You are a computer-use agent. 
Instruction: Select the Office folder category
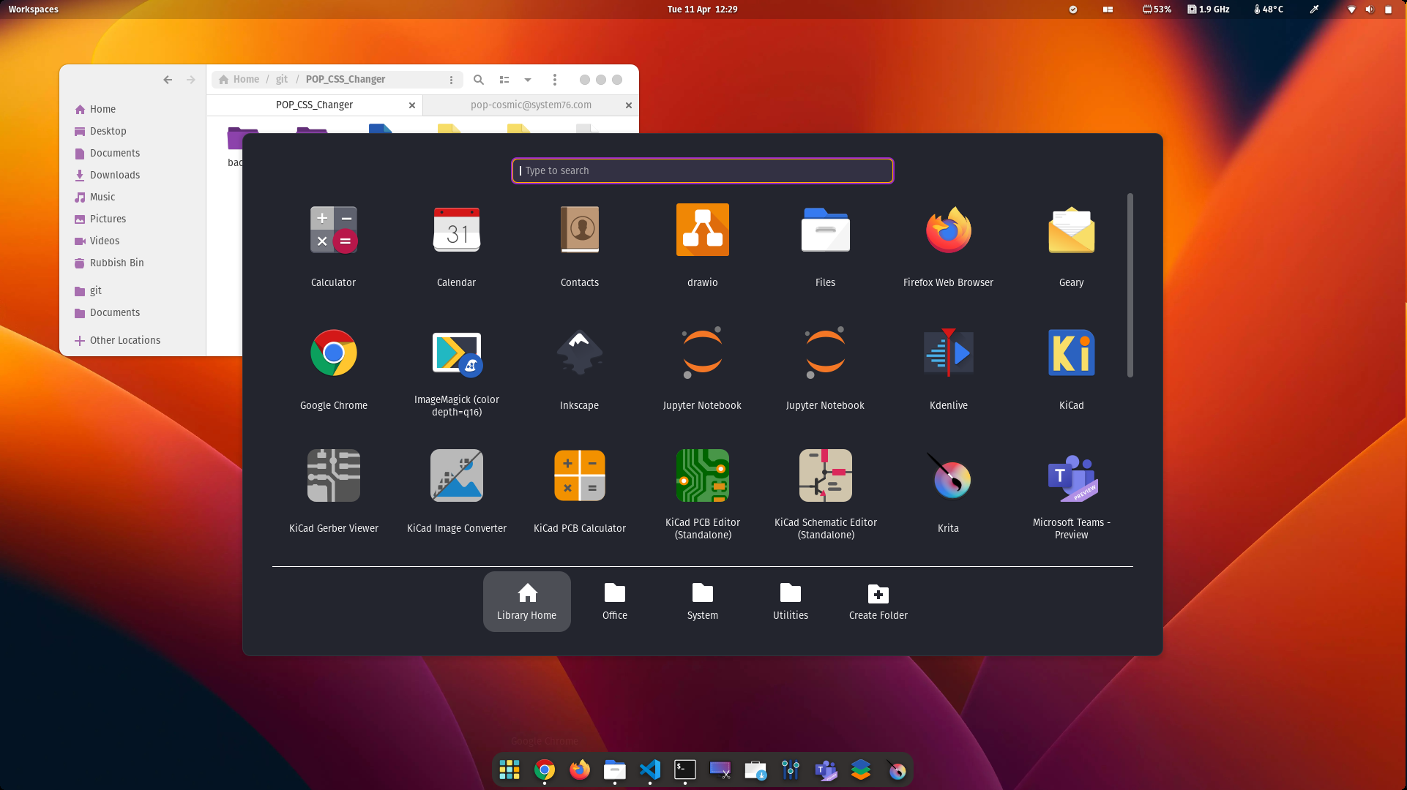click(614, 601)
